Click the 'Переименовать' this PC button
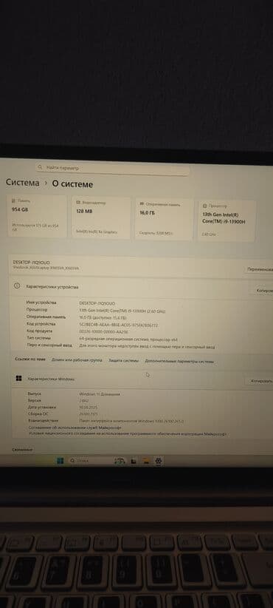This screenshot has width=273, height=608. 259,269
